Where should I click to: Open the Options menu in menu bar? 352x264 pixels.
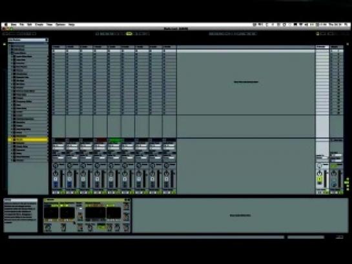click(61, 25)
